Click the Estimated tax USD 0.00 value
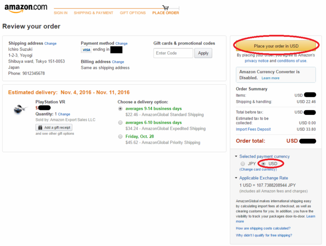326x246 pixels. click(307, 123)
